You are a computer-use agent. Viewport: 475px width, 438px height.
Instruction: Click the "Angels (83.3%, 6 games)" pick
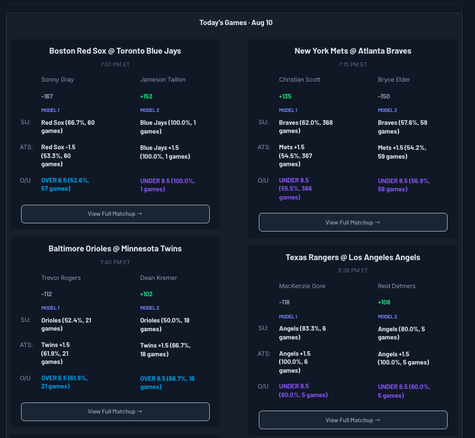(x=302, y=333)
